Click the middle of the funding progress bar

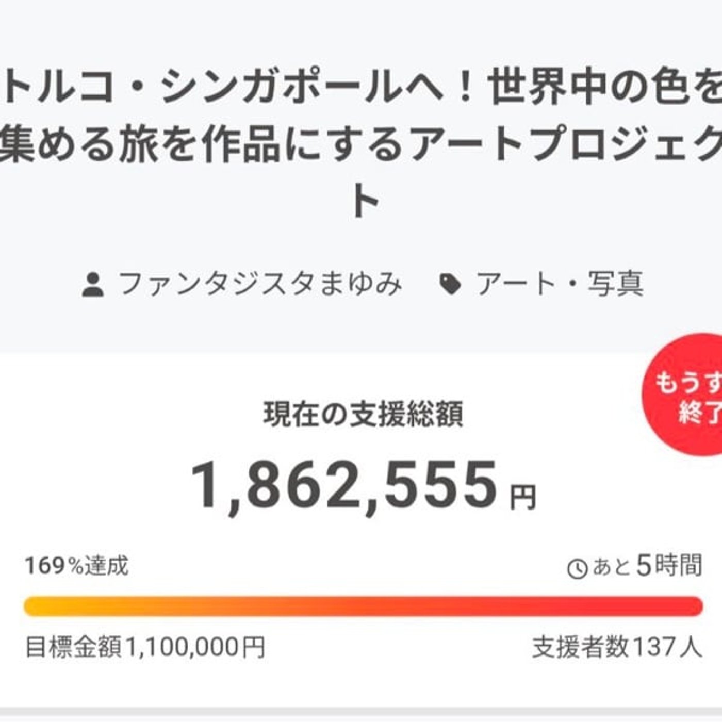363,606
